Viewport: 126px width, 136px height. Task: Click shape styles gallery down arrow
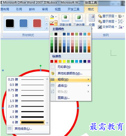47,24
